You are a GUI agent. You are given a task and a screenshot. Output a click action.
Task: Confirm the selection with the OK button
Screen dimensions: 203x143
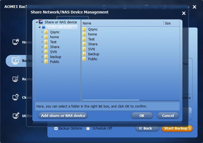tap(142, 116)
